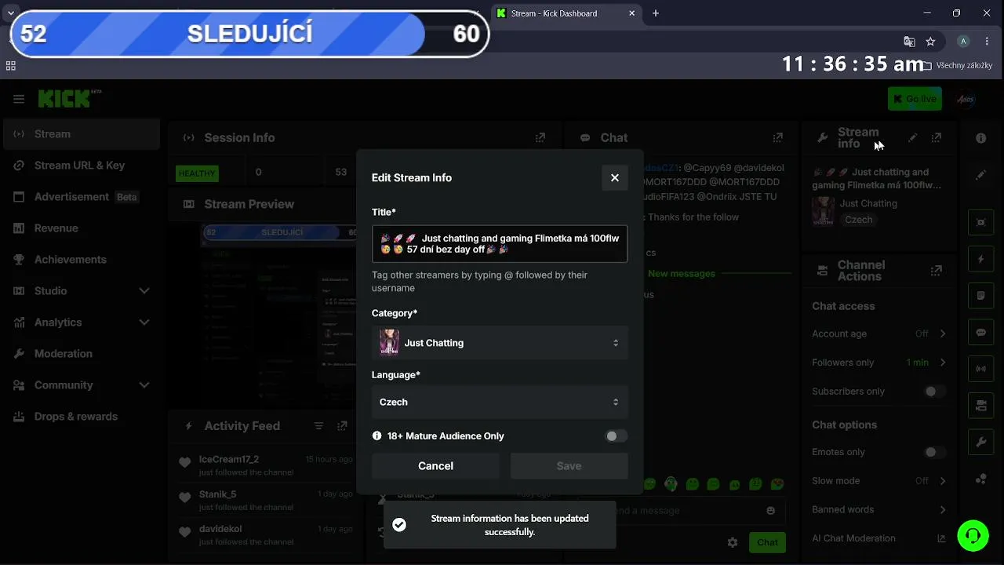Click the green Chat send button
The width and height of the screenshot is (1004, 565).
[767, 542]
